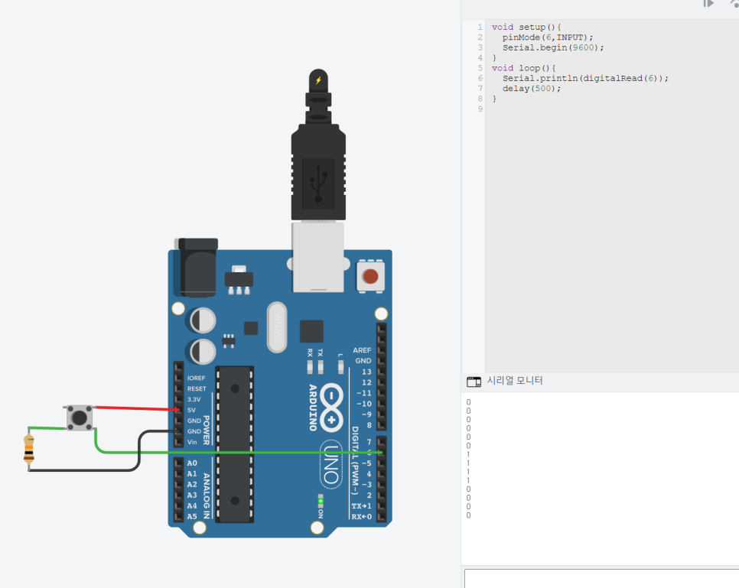
Task: Click the digital pin 13 header
Action: click(x=381, y=372)
